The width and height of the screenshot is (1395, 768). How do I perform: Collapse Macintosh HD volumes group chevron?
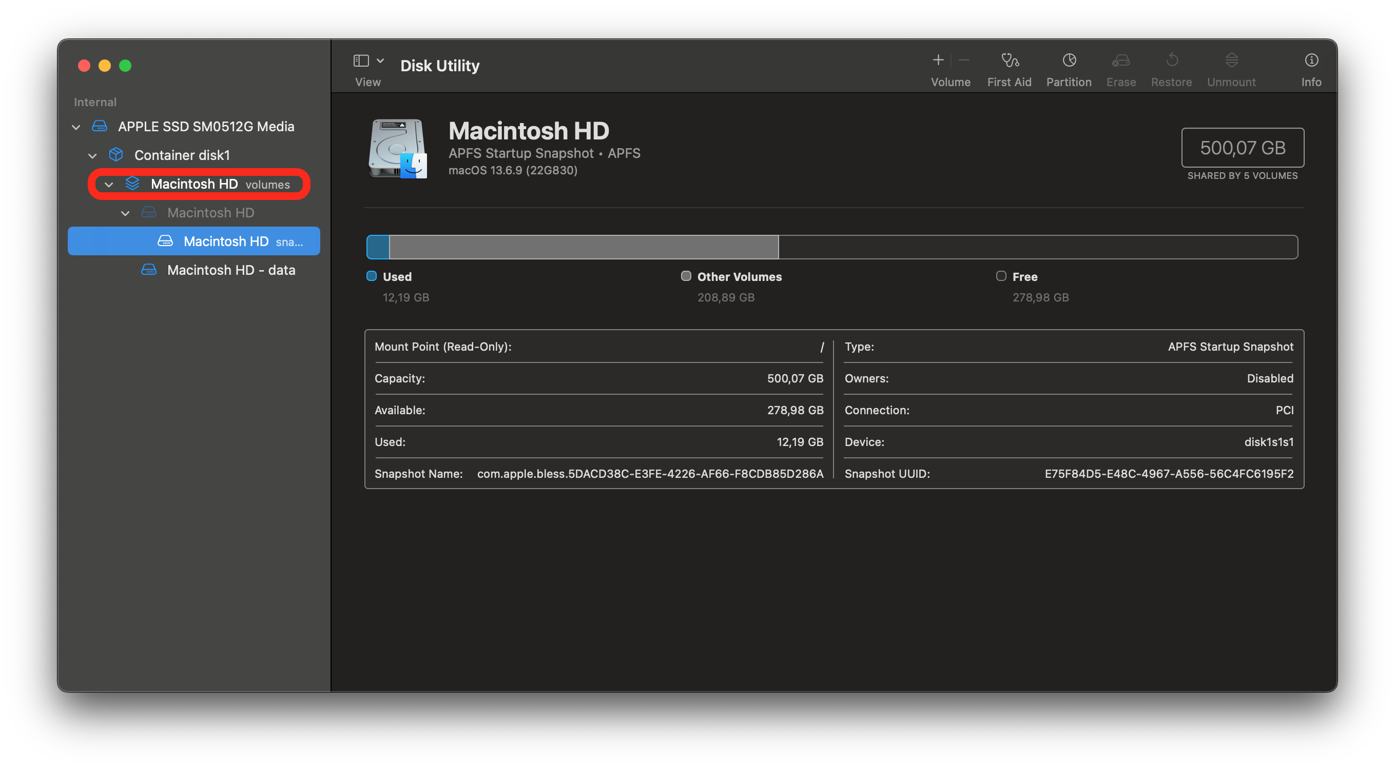click(x=109, y=185)
